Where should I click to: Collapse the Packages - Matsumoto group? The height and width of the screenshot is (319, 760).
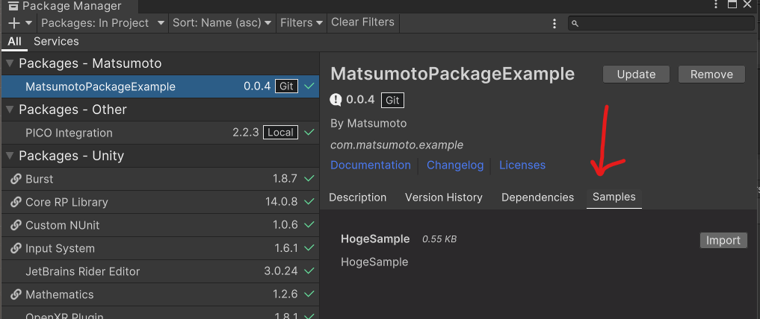click(x=10, y=63)
